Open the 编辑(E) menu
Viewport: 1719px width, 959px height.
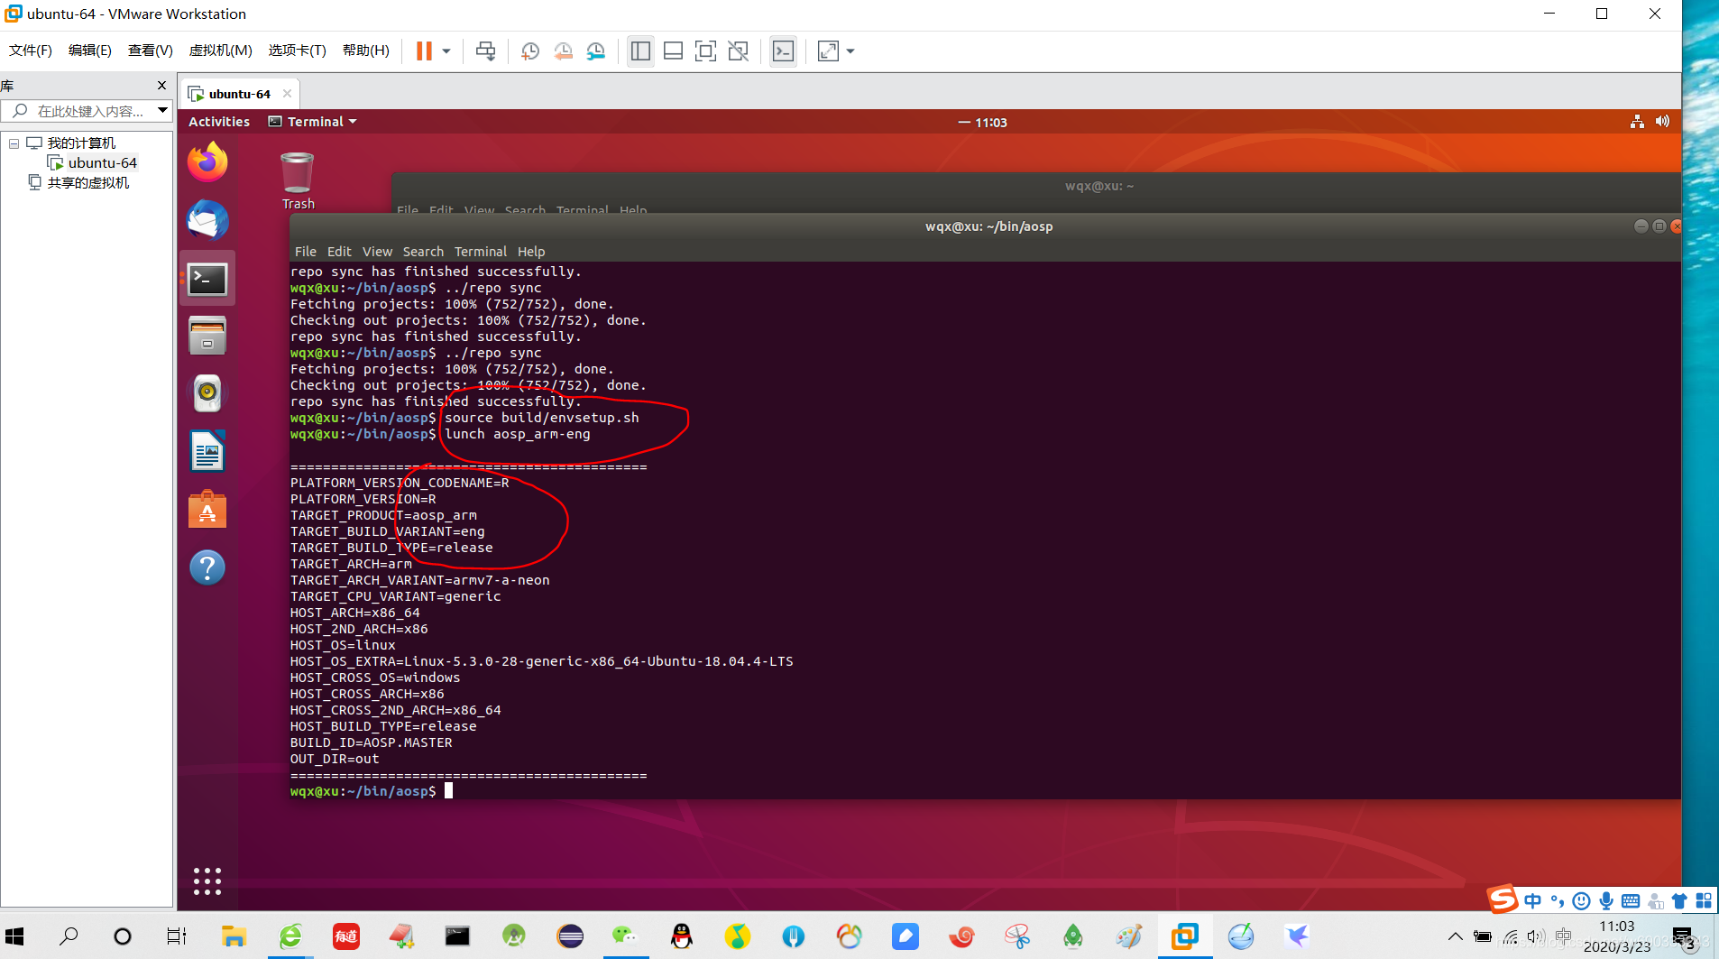tap(89, 51)
